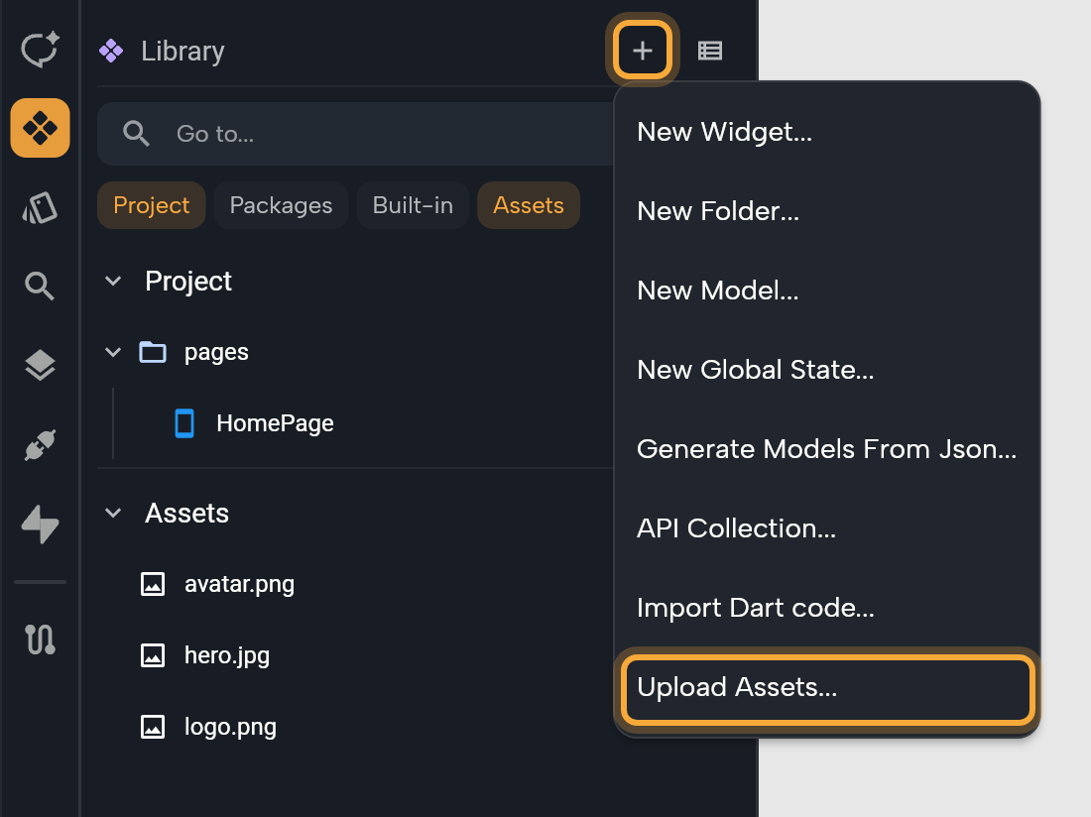Select hero.jpg asset
Viewport: 1091px width, 817px height.
tap(227, 655)
